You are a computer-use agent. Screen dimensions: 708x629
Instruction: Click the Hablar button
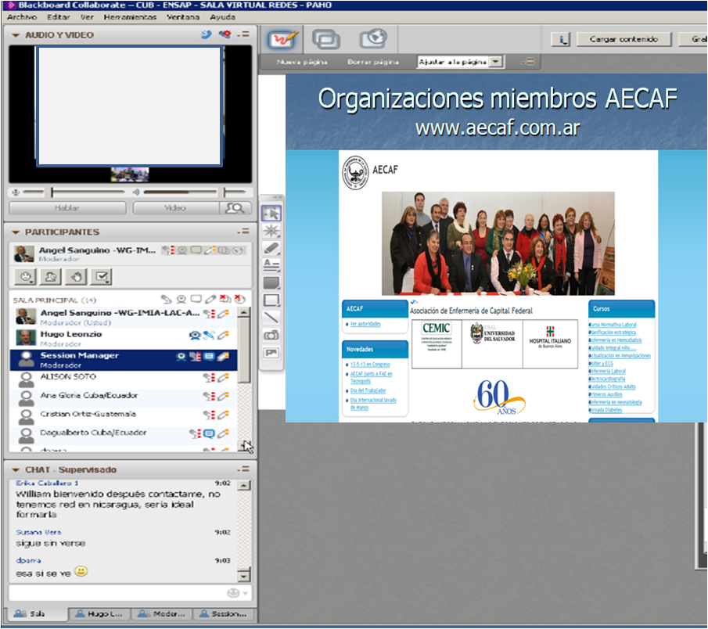coord(67,208)
